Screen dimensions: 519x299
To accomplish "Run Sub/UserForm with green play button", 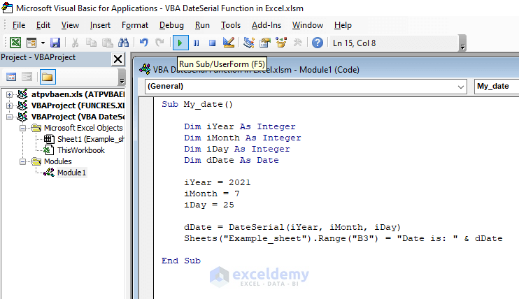I will 180,43.
